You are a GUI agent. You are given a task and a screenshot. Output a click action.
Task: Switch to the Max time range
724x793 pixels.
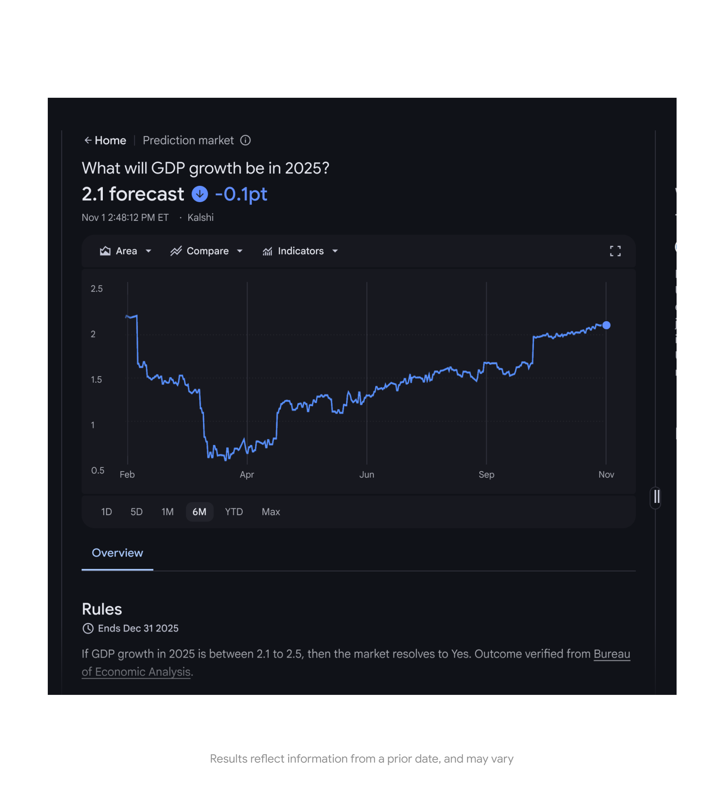pyautogui.click(x=270, y=512)
